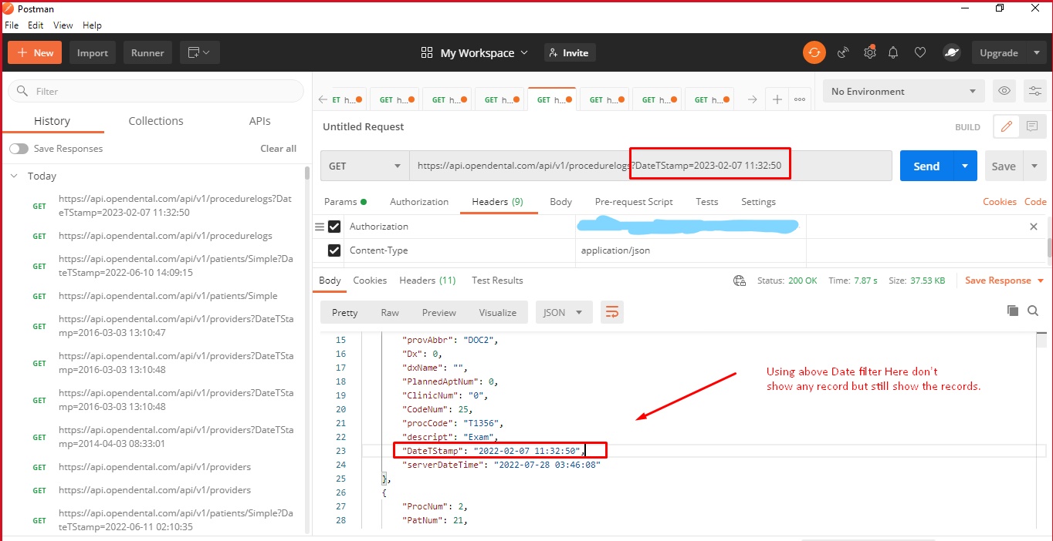Screen dimensions: 1053x541
Task: Collapse the Today history group
Action: click(x=14, y=176)
